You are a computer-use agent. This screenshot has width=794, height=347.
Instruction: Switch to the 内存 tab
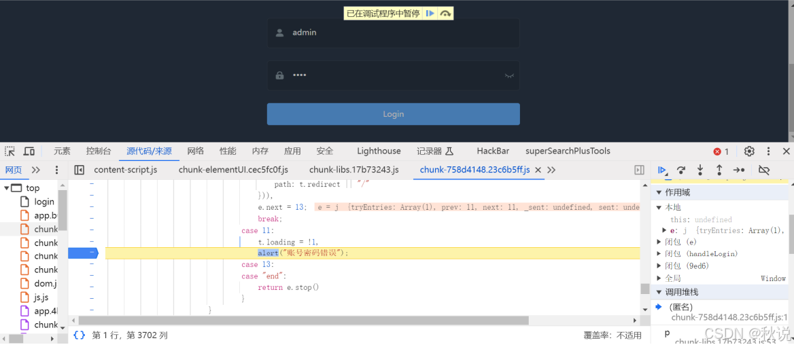click(x=260, y=151)
